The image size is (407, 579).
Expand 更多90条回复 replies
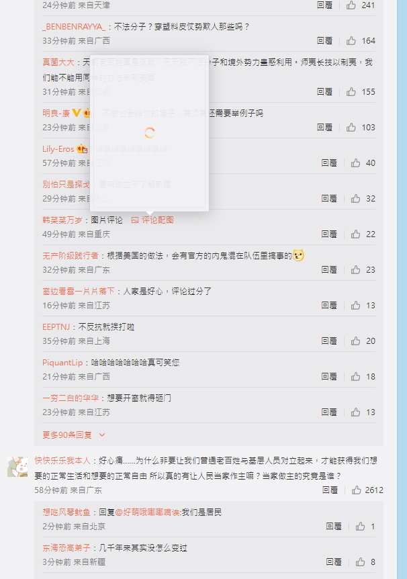pyautogui.click(x=67, y=435)
